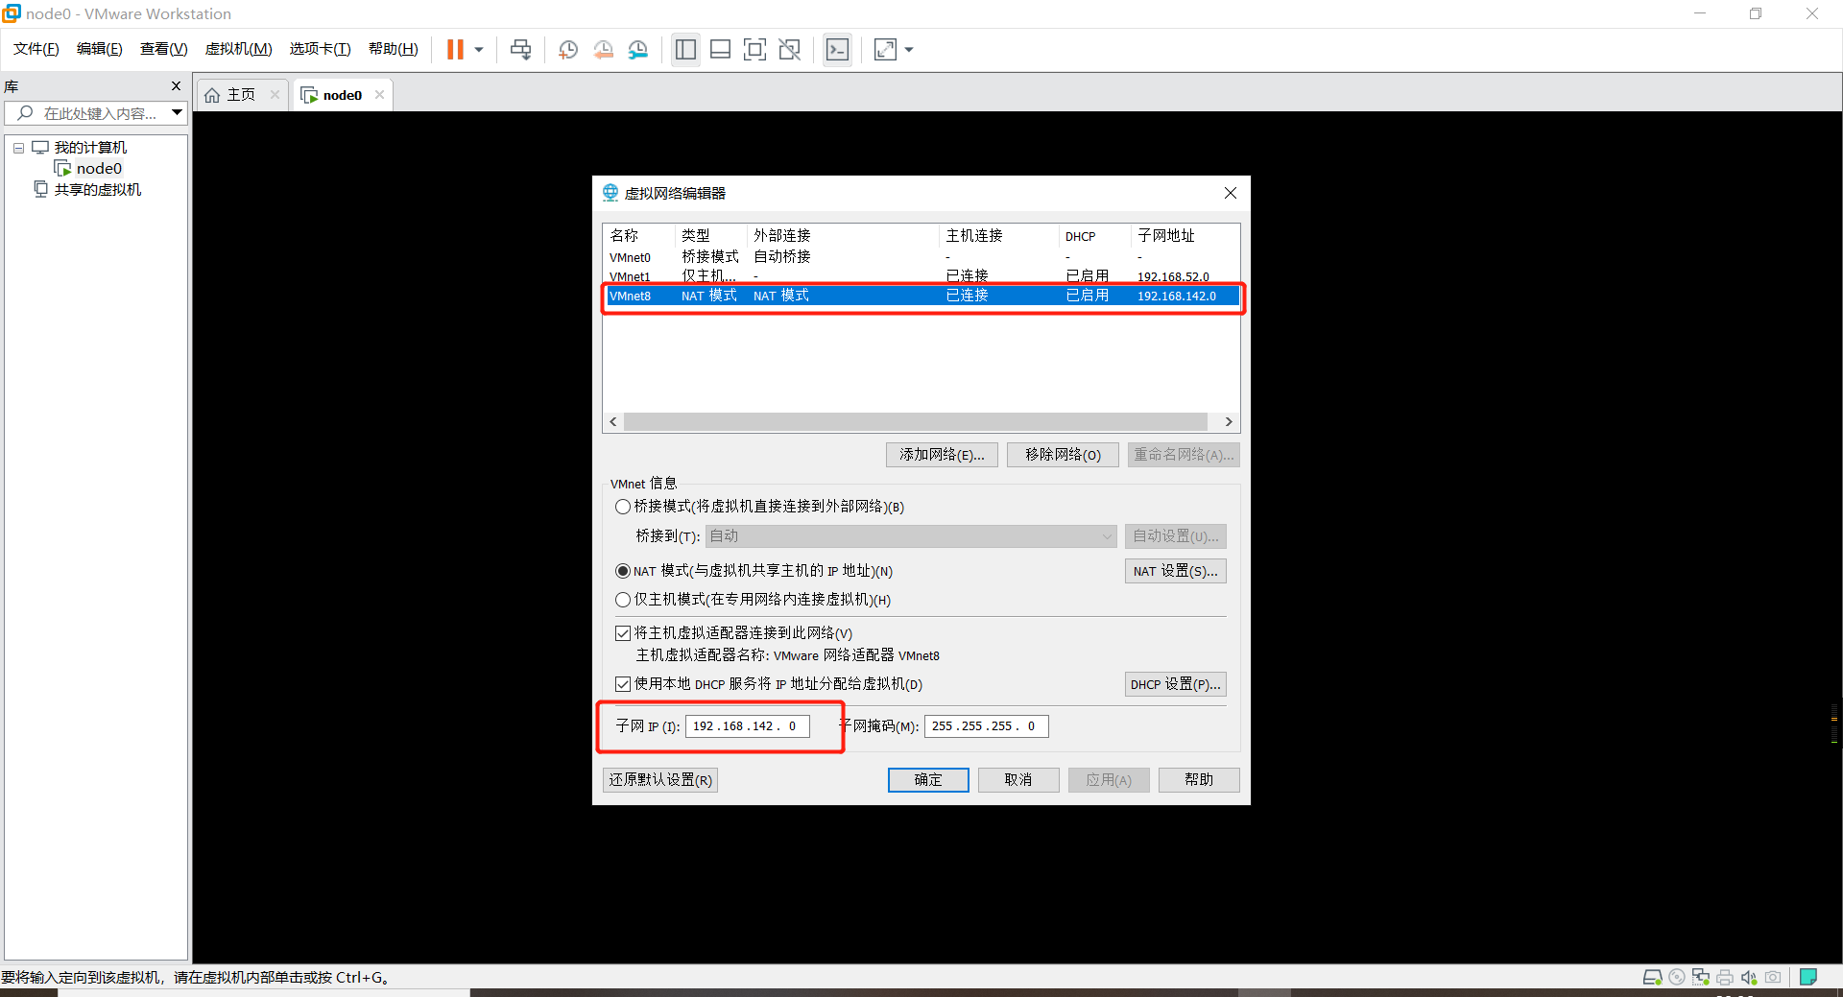Open the suspend button dropdown arrow
This screenshot has height=997, width=1843.
(x=476, y=49)
